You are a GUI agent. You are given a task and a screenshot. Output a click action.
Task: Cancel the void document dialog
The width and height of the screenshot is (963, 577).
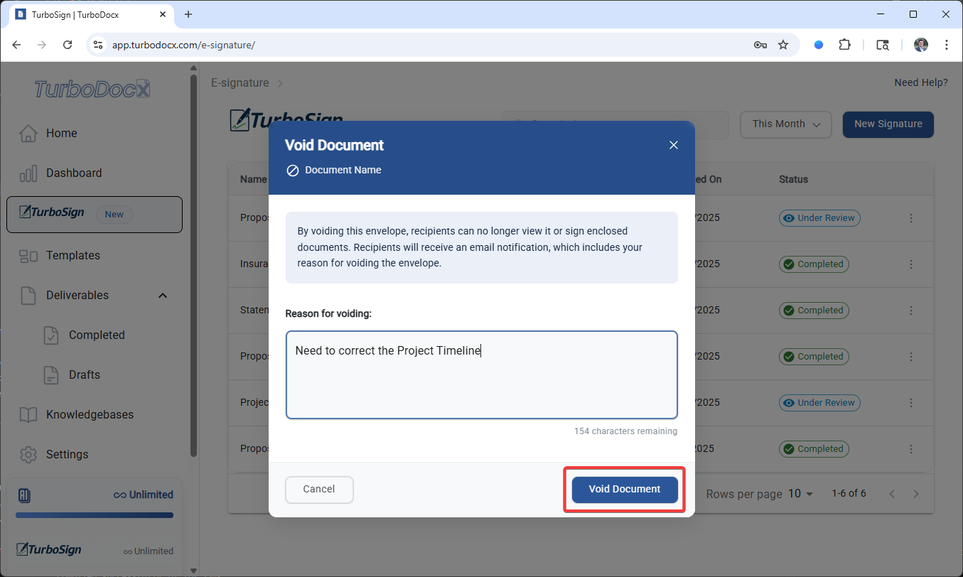(x=319, y=489)
